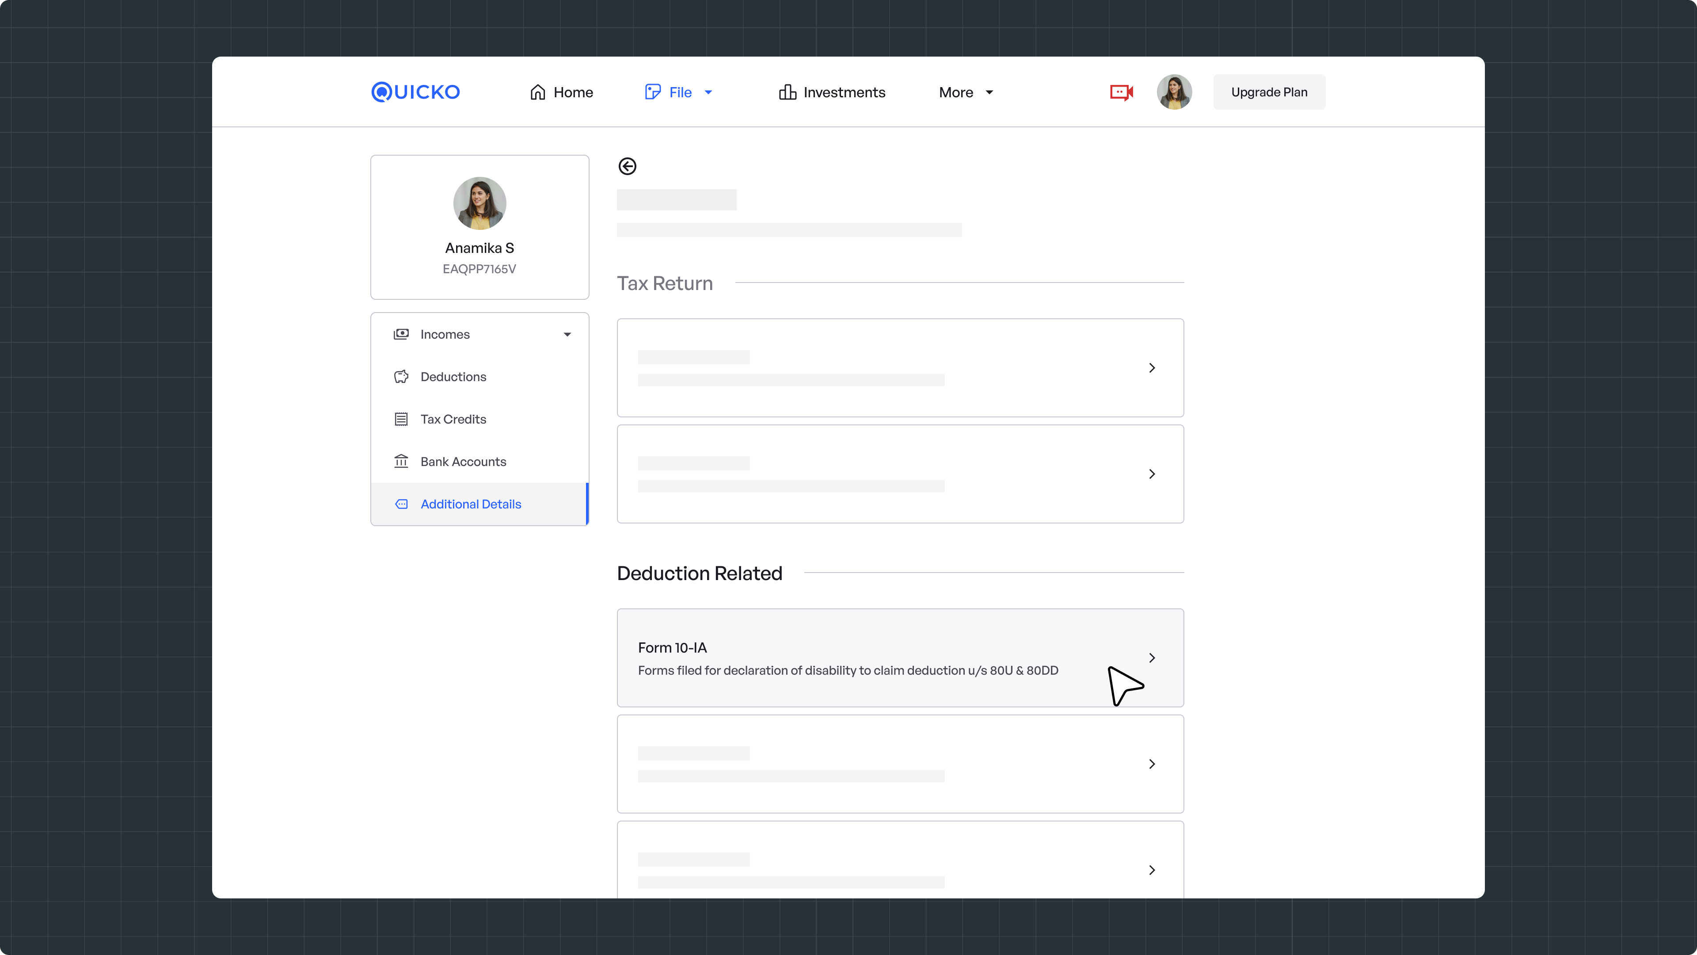Image resolution: width=1697 pixels, height=955 pixels.
Task: Select Additional Details in sidebar
Action: pyautogui.click(x=479, y=504)
